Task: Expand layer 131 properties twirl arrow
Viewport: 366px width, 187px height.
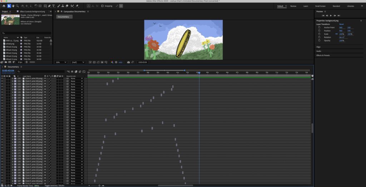Action: tap(12, 81)
